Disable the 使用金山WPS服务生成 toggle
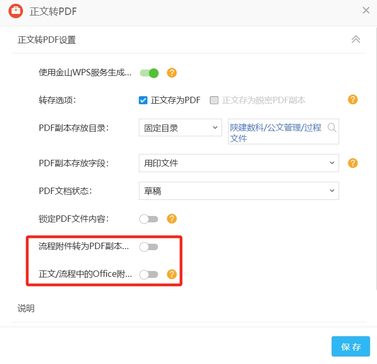 (149, 73)
